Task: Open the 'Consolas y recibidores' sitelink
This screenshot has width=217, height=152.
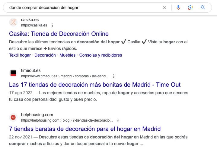Action: click(x=101, y=55)
